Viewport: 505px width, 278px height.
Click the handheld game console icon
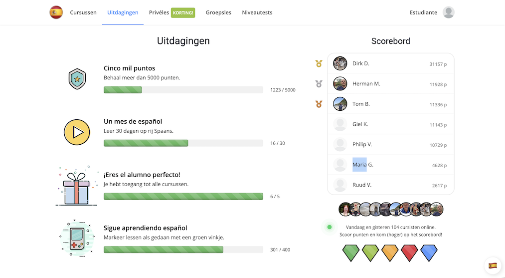(77, 238)
